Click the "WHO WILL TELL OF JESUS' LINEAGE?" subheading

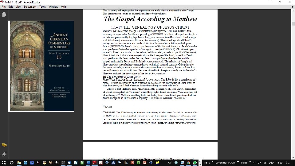coord(124,80)
